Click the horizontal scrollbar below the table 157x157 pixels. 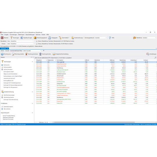point(94,122)
